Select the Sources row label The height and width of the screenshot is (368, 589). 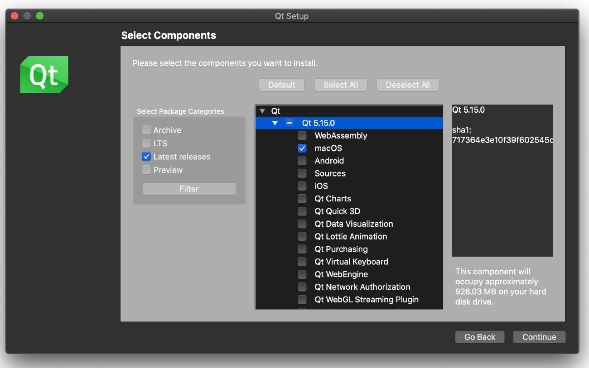[x=330, y=173]
